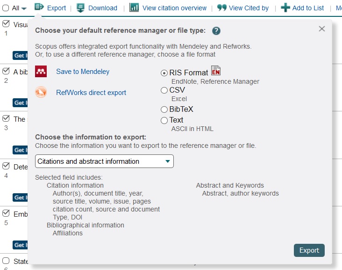342x270 pixels.
Task: Uncheck result 5 checkbox
Action: [x=6, y=213]
